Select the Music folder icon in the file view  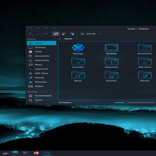pyautogui.click(x=78, y=75)
